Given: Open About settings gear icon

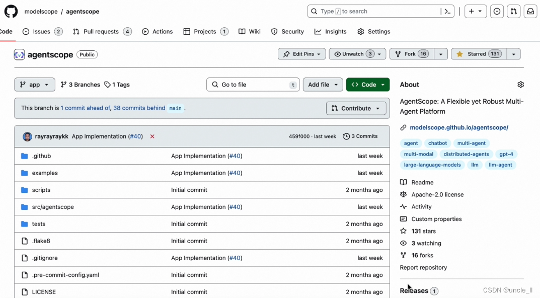Looking at the screenshot, I should [520, 85].
